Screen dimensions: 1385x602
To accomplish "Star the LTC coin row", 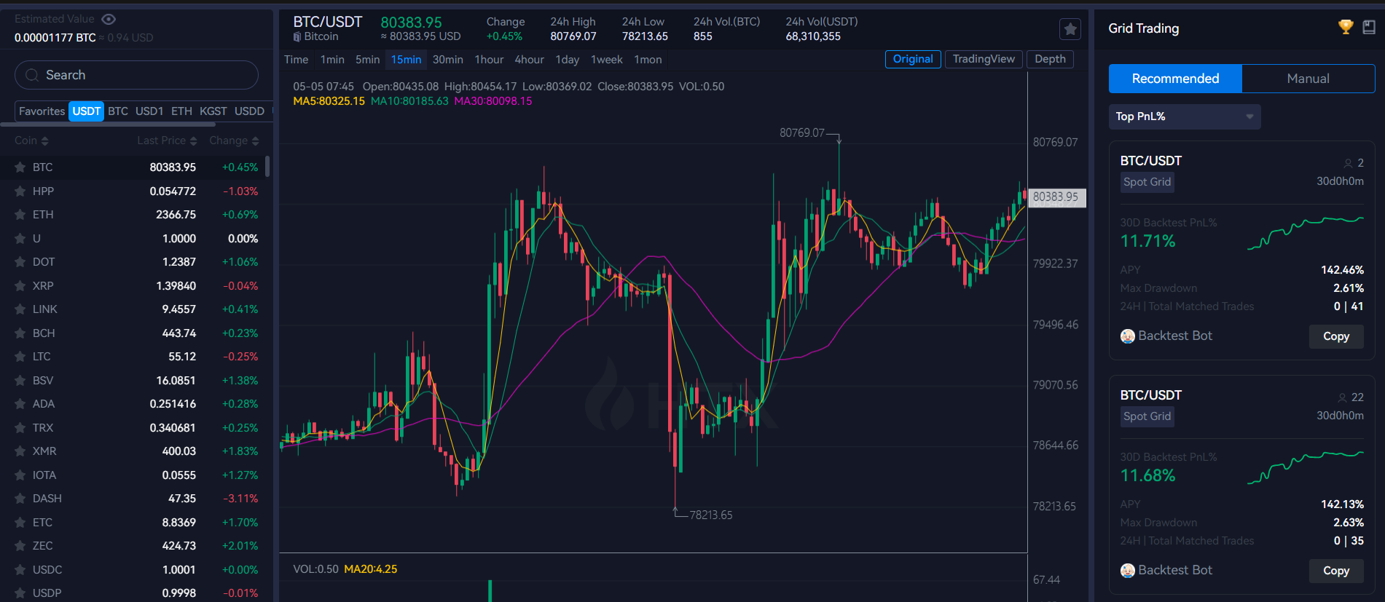I will tap(20, 357).
